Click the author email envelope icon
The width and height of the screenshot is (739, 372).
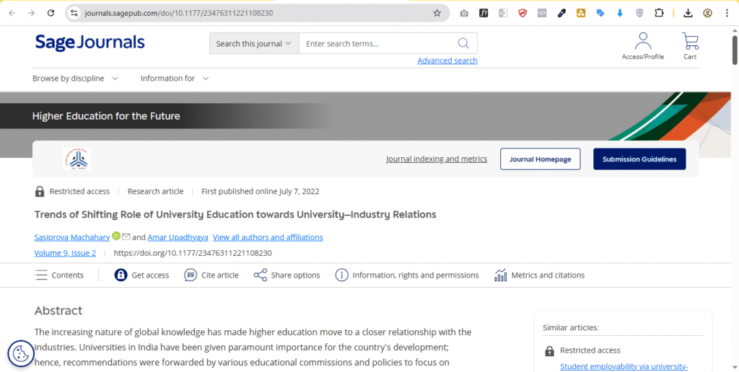click(126, 236)
